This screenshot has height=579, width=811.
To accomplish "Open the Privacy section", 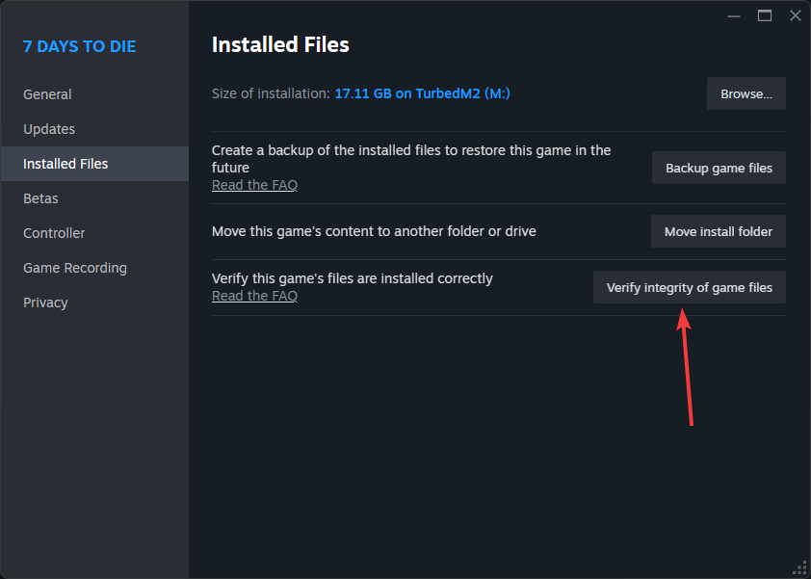I will point(45,303).
